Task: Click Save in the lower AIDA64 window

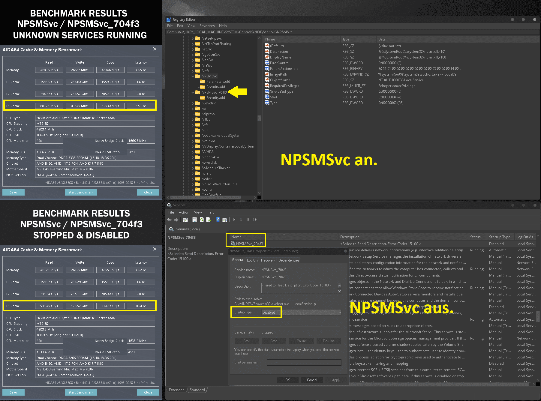Action: tap(14, 393)
